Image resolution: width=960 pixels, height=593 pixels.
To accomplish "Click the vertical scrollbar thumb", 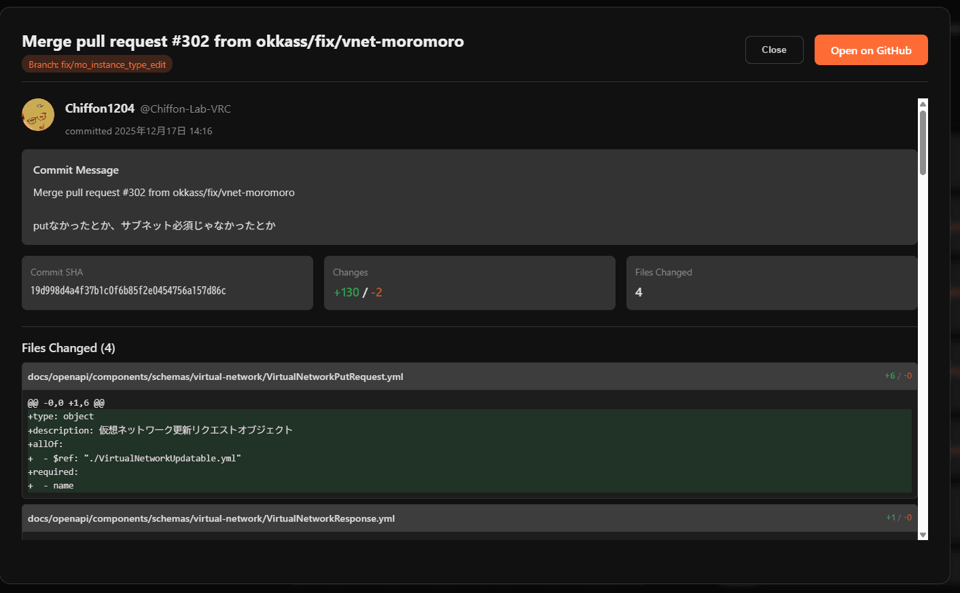I will click(x=923, y=142).
